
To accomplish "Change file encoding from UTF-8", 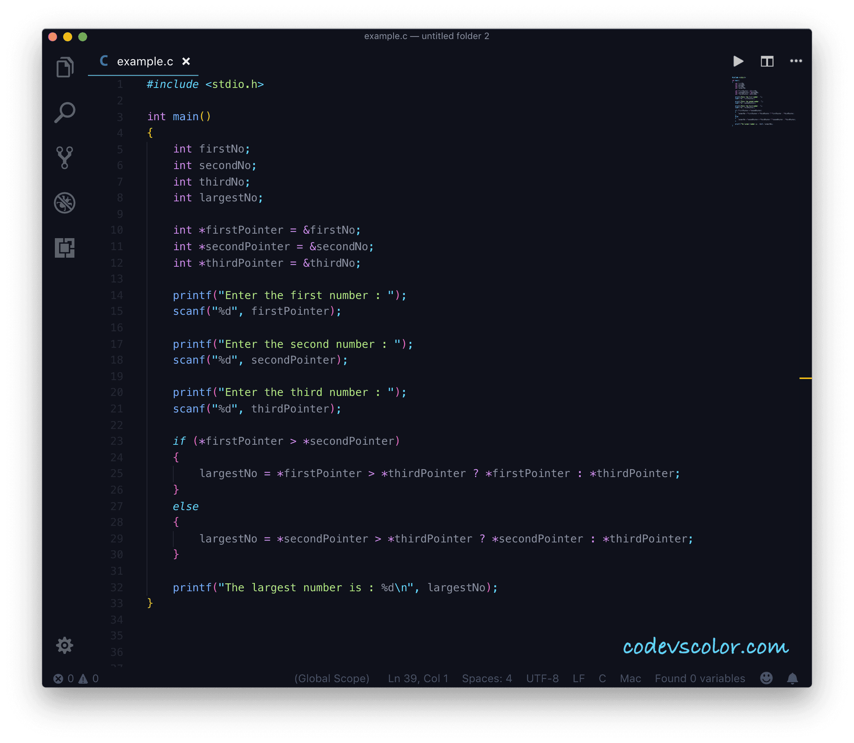I will tap(542, 679).
